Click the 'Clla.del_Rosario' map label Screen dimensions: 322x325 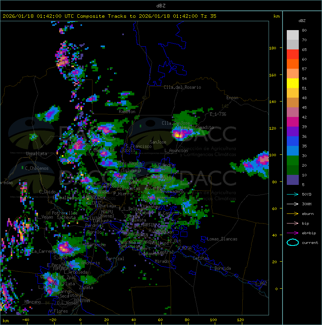(182, 87)
